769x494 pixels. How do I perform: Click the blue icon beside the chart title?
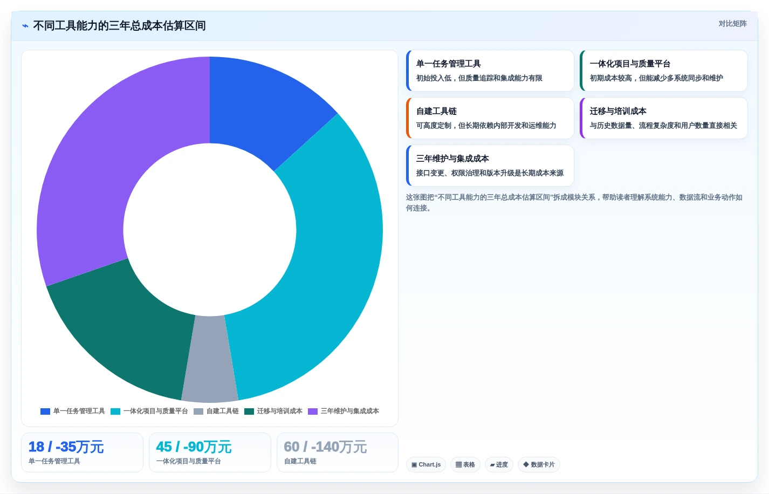[25, 26]
